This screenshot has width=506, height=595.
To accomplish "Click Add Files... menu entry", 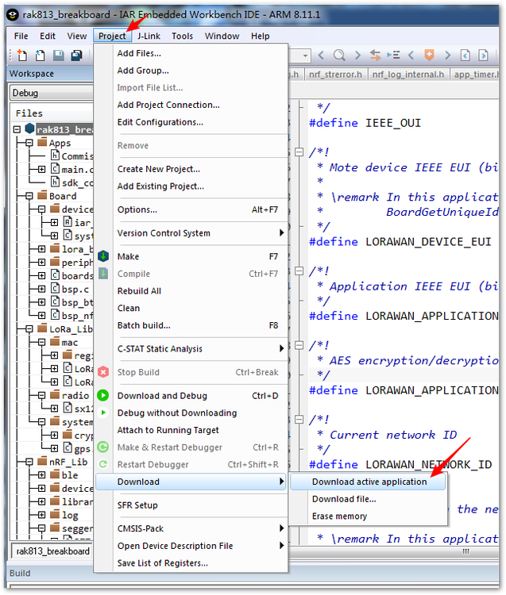I will 191,53.
